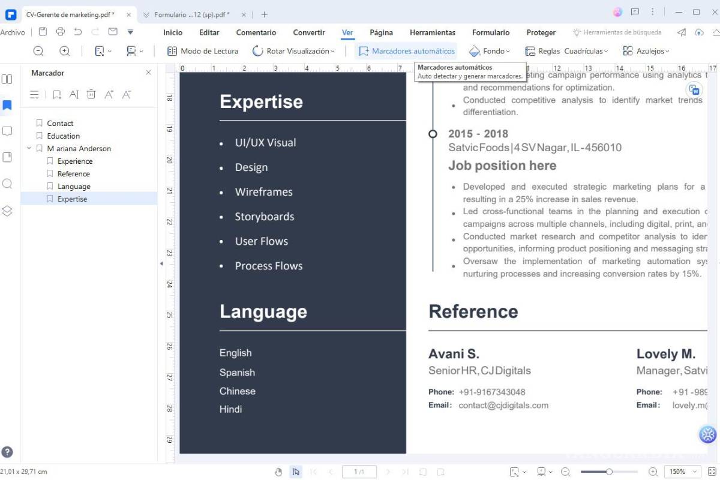
Task: Collapse the Mariana Anderson bookmark tree
Action: (x=29, y=148)
